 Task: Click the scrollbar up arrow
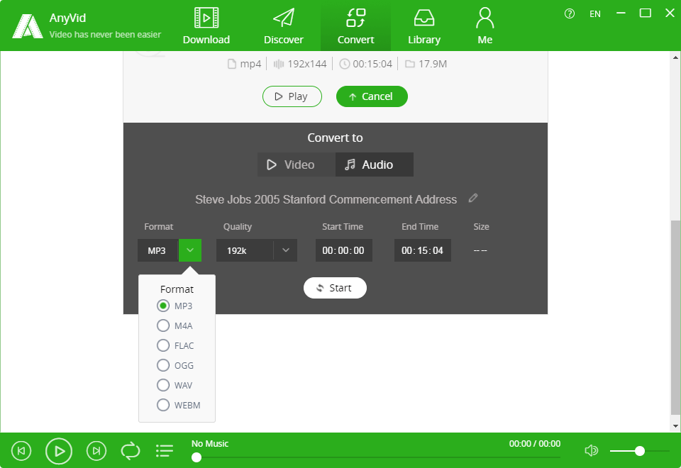675,57
